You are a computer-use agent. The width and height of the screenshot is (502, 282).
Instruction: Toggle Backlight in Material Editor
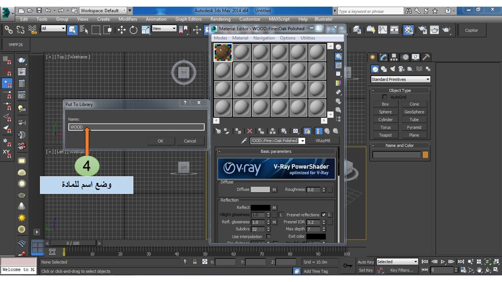(338, 56)
